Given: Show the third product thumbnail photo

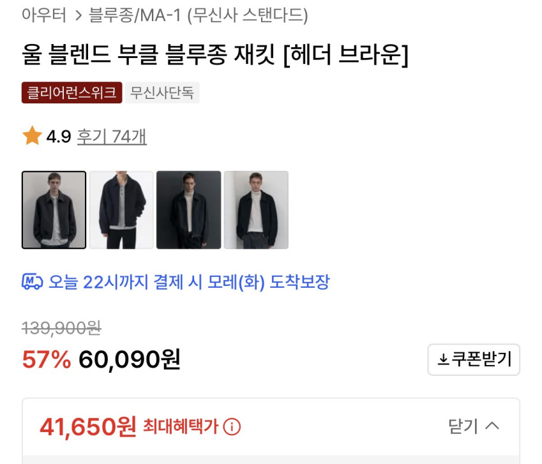Looking at the screenshot, I should [x=188, y=209].
